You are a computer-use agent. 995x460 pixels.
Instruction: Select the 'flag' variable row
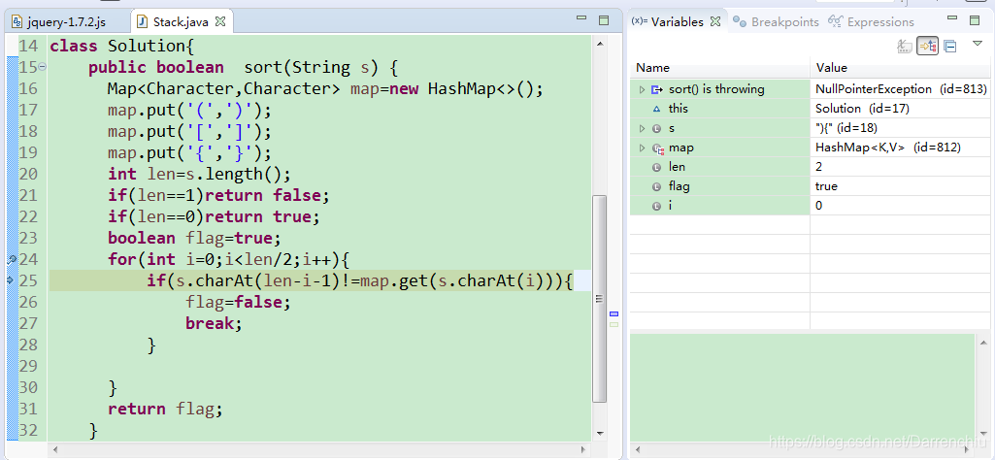(809, 186)
